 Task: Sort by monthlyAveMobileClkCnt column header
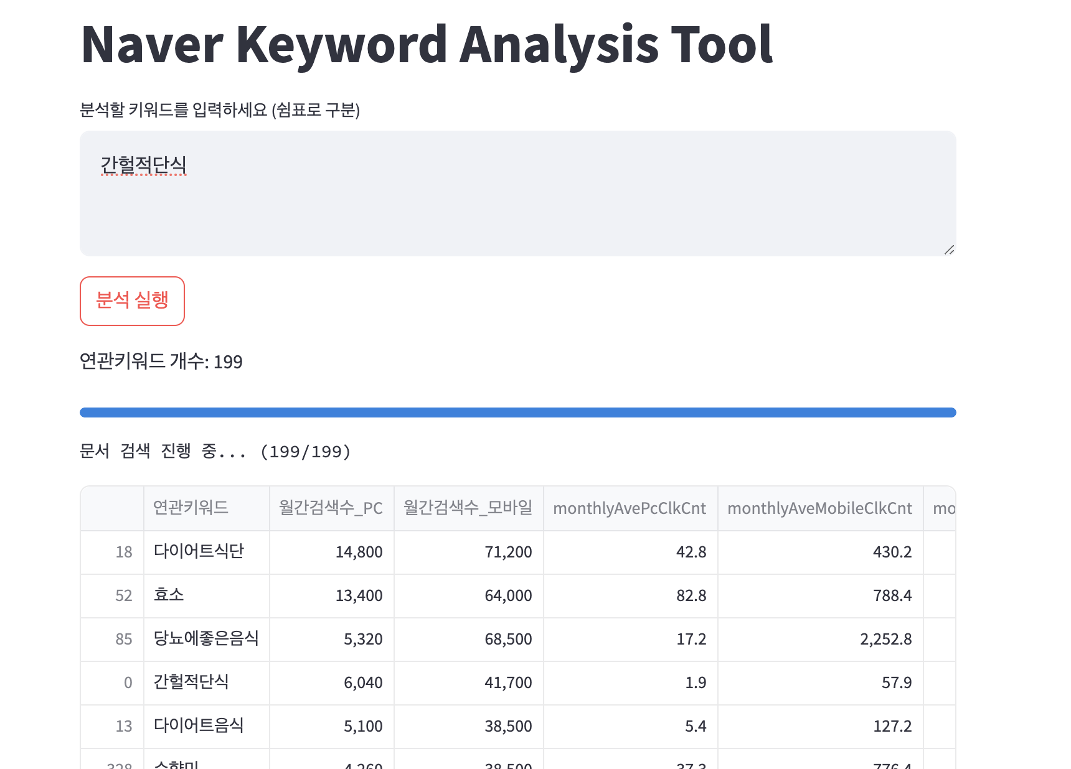(820, 508)
